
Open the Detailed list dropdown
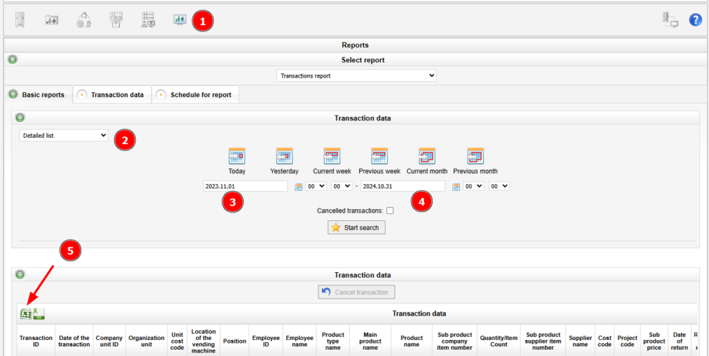(64, 136)
